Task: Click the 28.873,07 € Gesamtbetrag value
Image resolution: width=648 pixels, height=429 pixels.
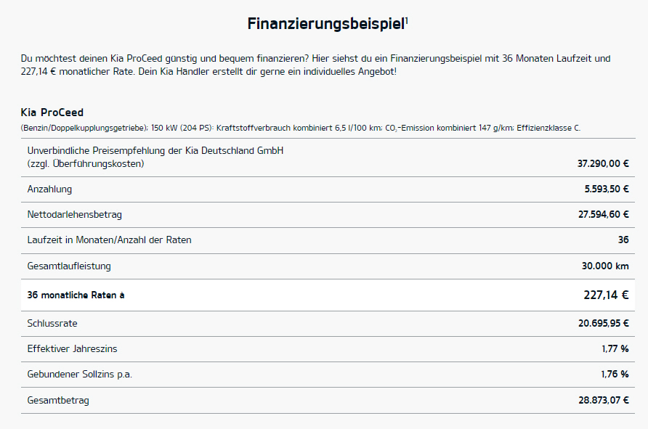Action: pyautogui.click(x=604, y=400)
